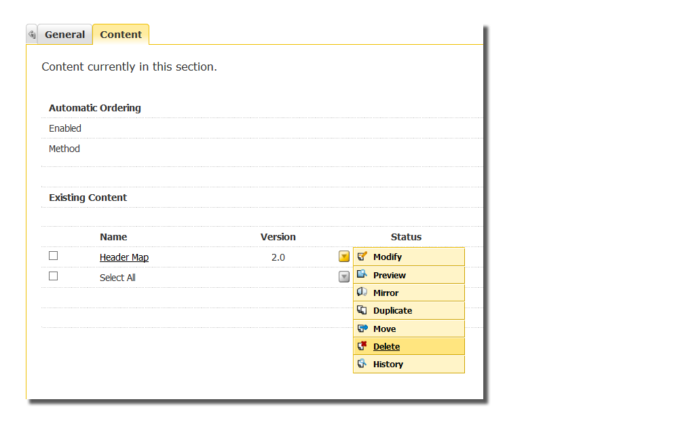Click the Name column header

(x=113, y=237)
